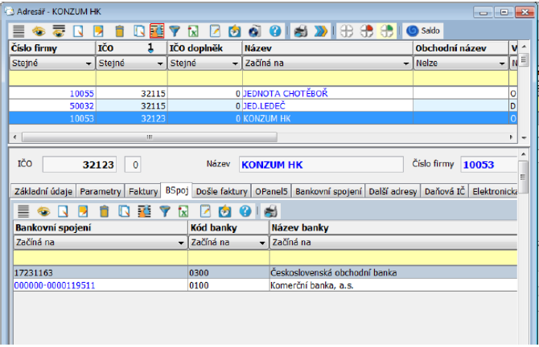Expand the Název column filter dropdown
The width and height of the screenshot is (539, 347).
tap(405, 63)
